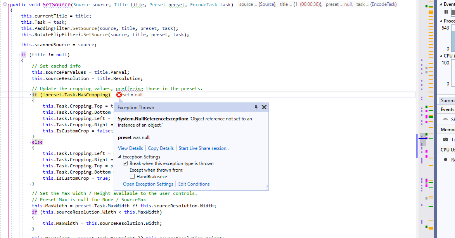This screenshot has height=238, width=455.
Task: Click the red exception icon beside "preset = null"
Action: (x=119, y=94)
